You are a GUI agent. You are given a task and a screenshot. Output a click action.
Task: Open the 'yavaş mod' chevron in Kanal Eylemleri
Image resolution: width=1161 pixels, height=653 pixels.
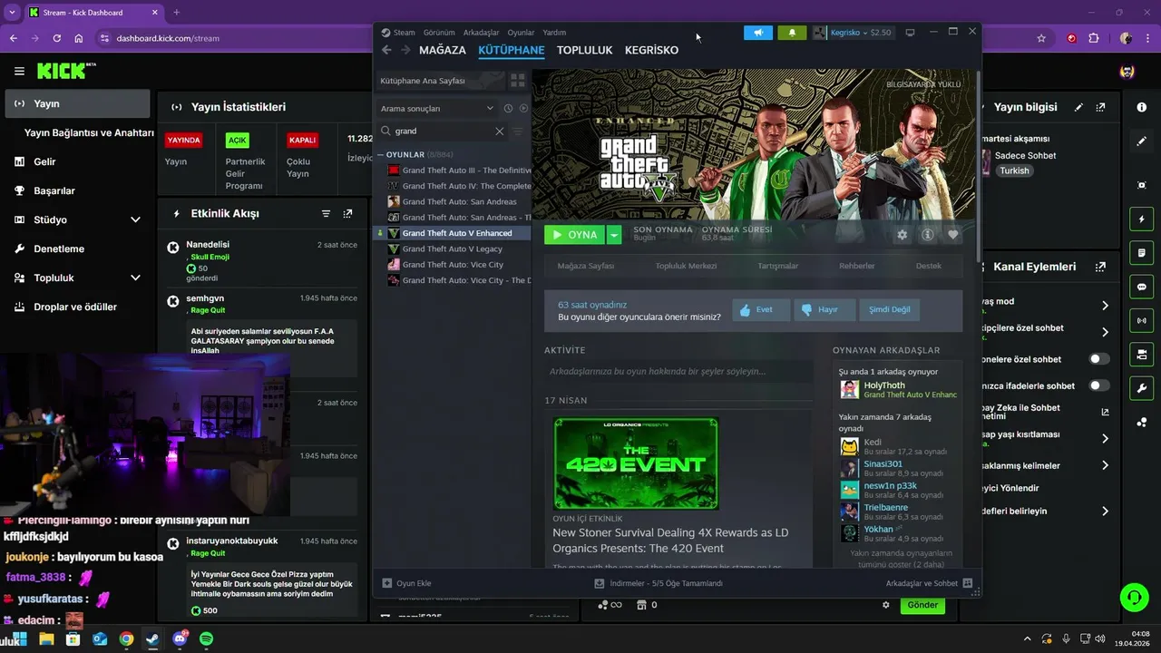click(x=1105, y=306)
